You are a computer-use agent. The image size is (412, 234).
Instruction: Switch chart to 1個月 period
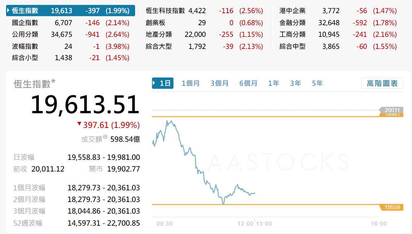(191, 83)
